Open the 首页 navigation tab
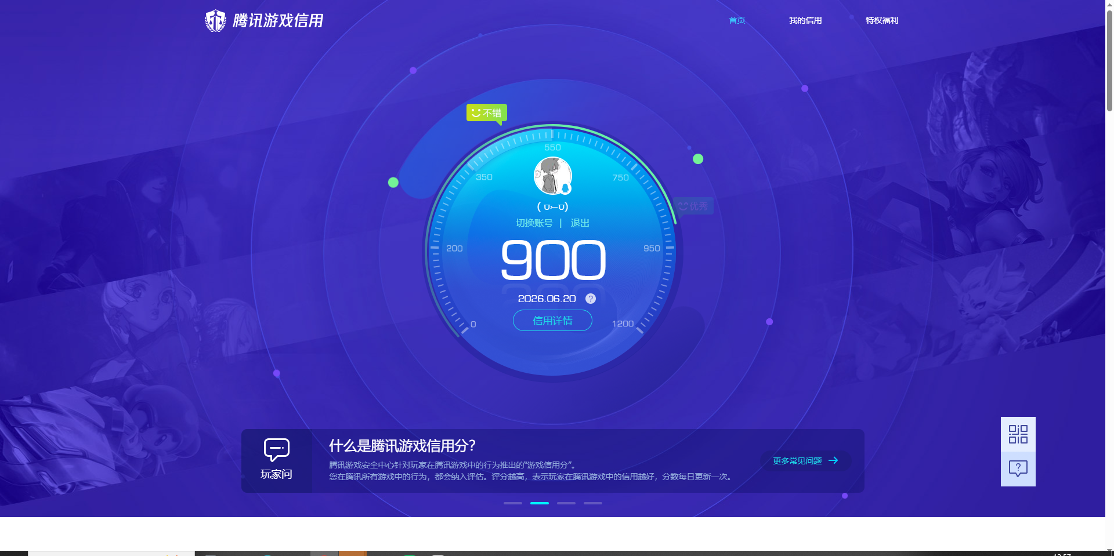 [737, 20]
